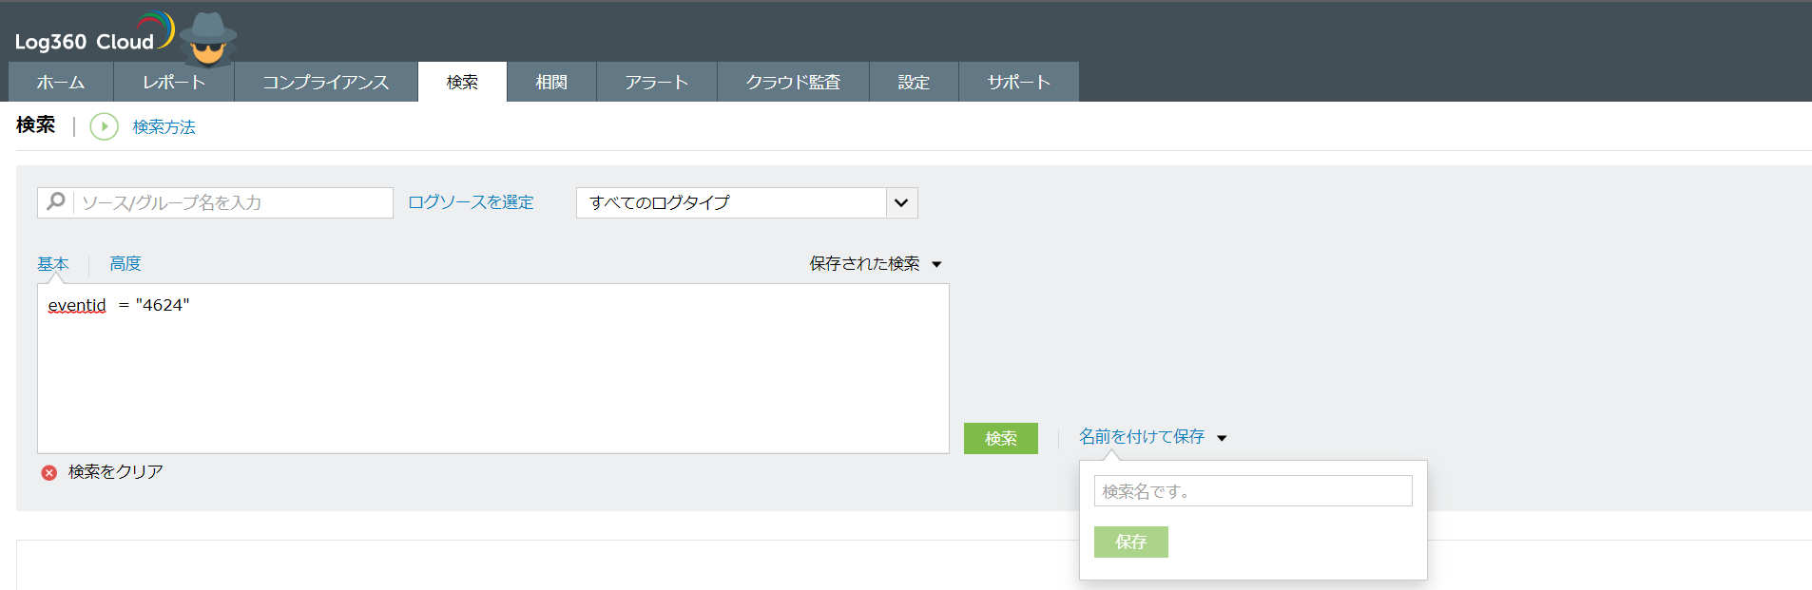Select the 検索 tab

(x=462, y=83)
